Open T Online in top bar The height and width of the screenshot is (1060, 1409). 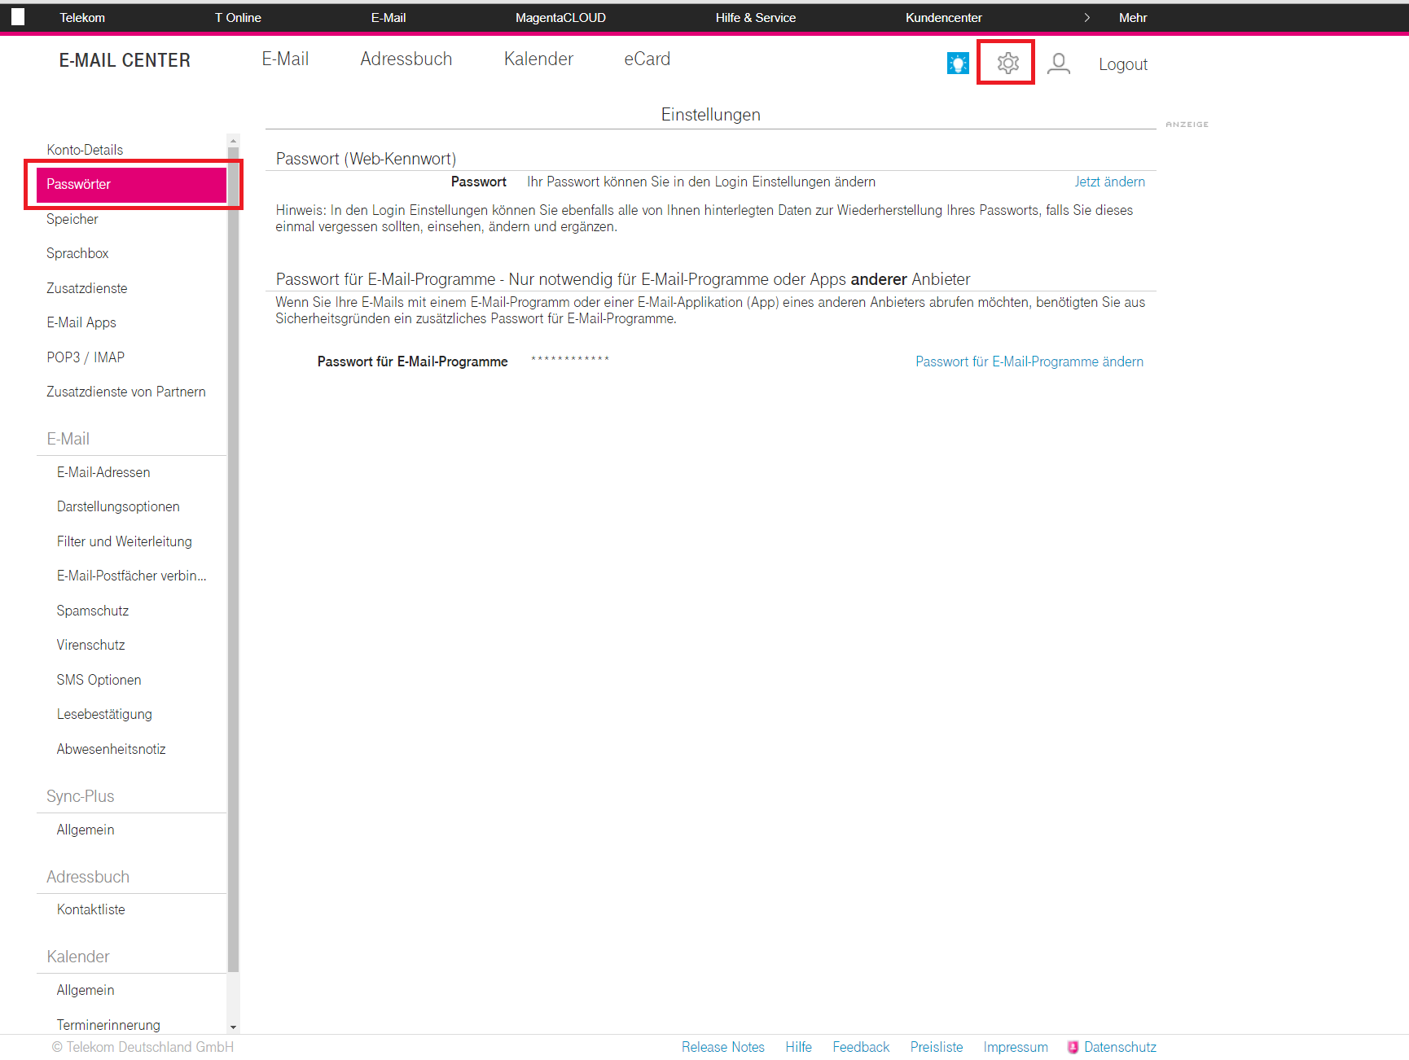click(x=238, y=17)
